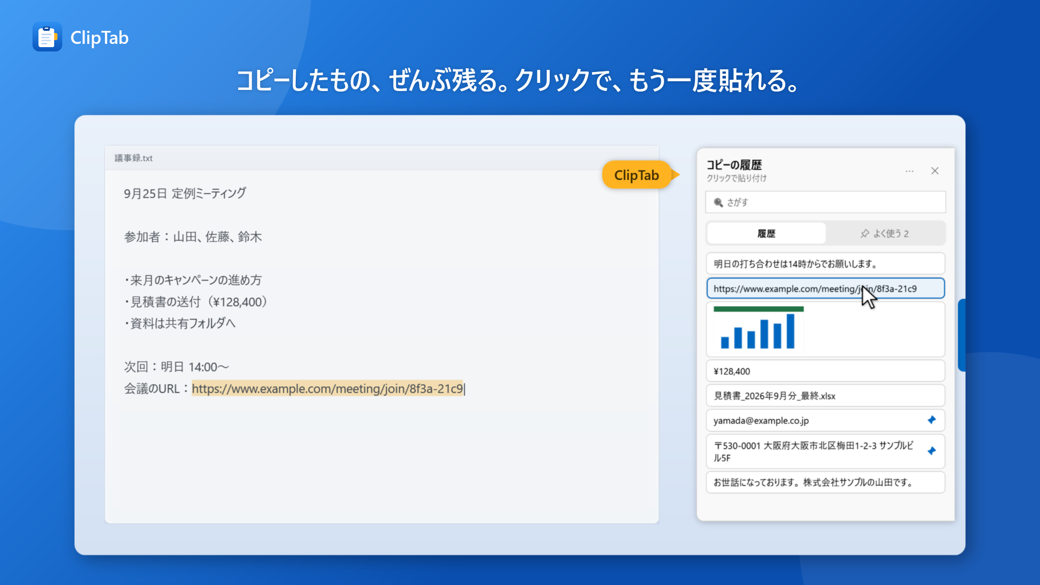
Task: Click the yellow ClipTab callout badge
Action: tap(637, 175)
